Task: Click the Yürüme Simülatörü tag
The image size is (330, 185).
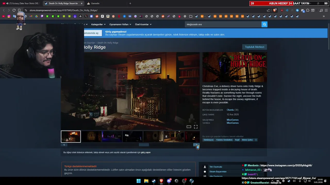Action: tap(224, 140)
